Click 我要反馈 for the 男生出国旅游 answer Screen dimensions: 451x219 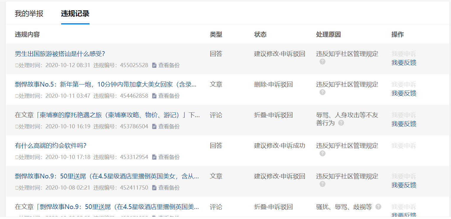coord(404,63)
